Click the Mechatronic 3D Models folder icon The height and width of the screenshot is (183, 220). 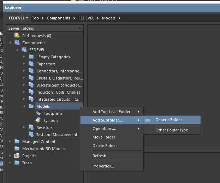click(17, 149)
